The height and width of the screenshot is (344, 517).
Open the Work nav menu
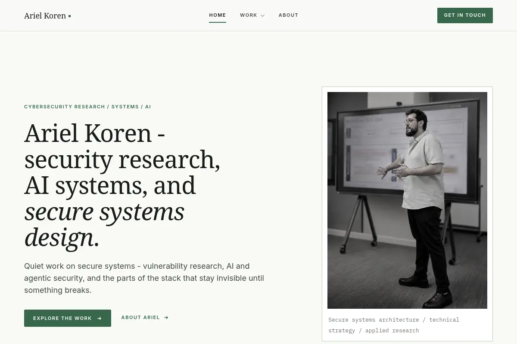252,15
